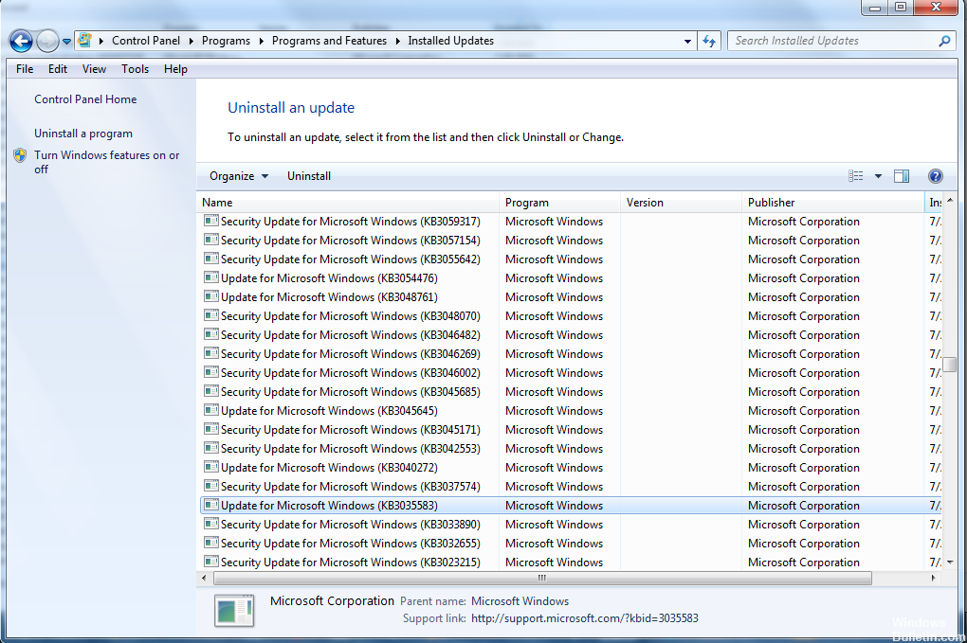Open Turn Windows features on or off
Screen dimensions: 967x643
107,162
